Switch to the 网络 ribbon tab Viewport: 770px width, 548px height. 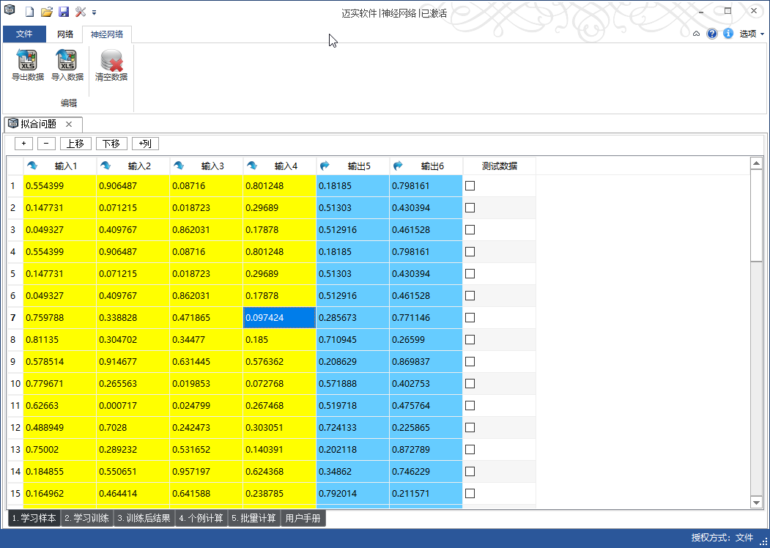point(65,34)
